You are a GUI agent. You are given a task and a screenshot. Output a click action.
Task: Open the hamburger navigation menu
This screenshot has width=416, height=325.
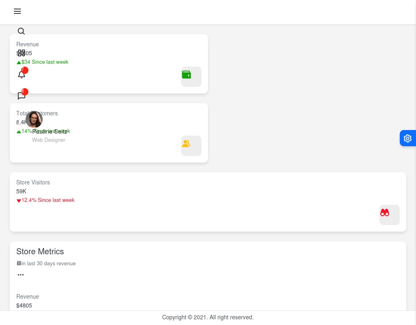click(x=17, y=11)
